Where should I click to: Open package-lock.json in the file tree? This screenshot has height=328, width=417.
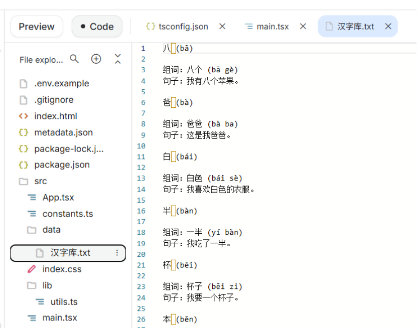click(69, 149)
